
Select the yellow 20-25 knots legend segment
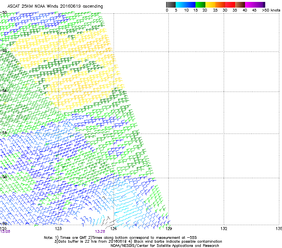pyautogui.click(x=210, y=5)
